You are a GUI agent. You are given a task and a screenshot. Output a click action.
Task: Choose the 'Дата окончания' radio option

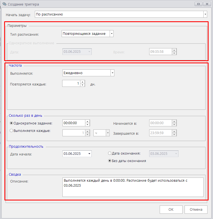point(110,153)
